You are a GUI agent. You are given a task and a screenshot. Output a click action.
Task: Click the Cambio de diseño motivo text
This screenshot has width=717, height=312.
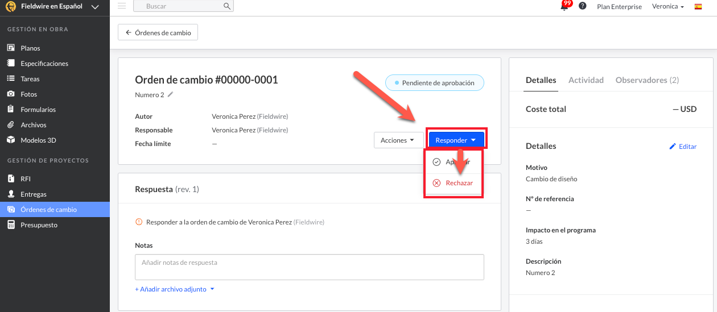click(551, 179)
